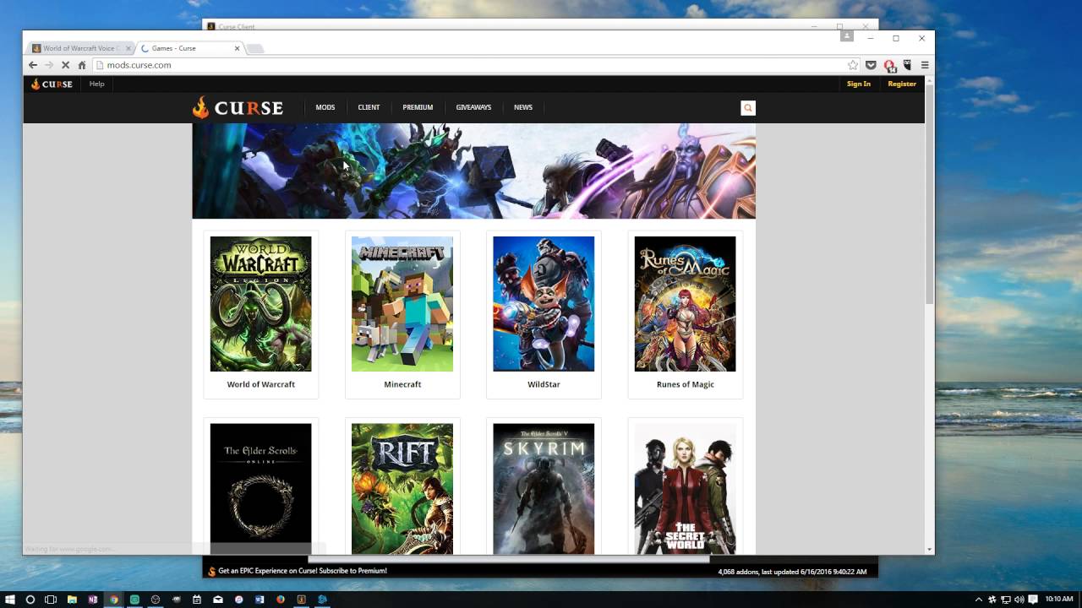This screenshot has height=608, width=1082.
Task: Open the Runes of Magic cover image
Action: [x=686, y=304]
